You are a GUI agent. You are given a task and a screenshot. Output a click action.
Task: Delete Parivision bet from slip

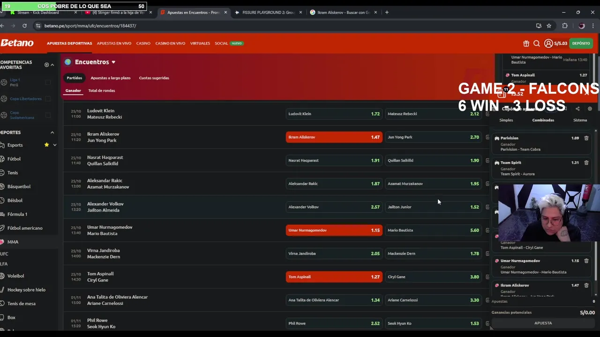point(586,138)
